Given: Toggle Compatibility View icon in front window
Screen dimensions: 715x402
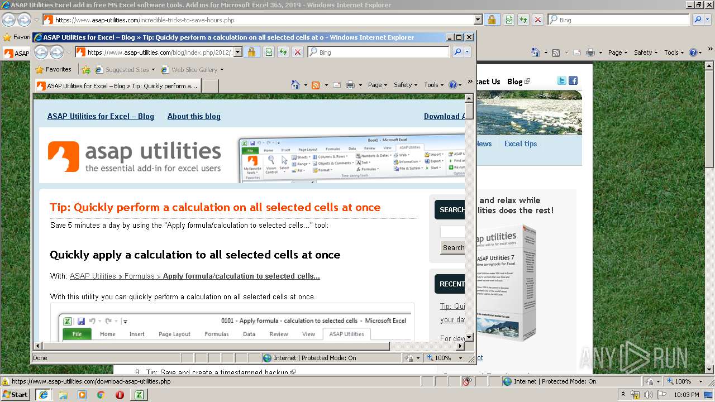Looking at the screenshot, I should [x=268, y=52].
